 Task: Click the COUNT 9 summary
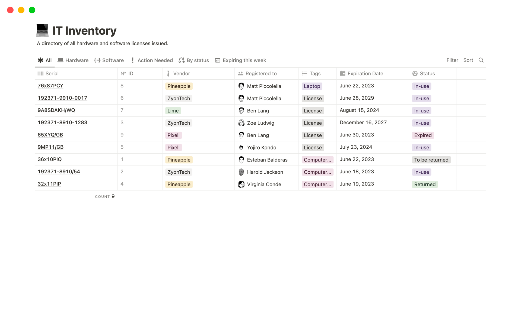[105, 196]
